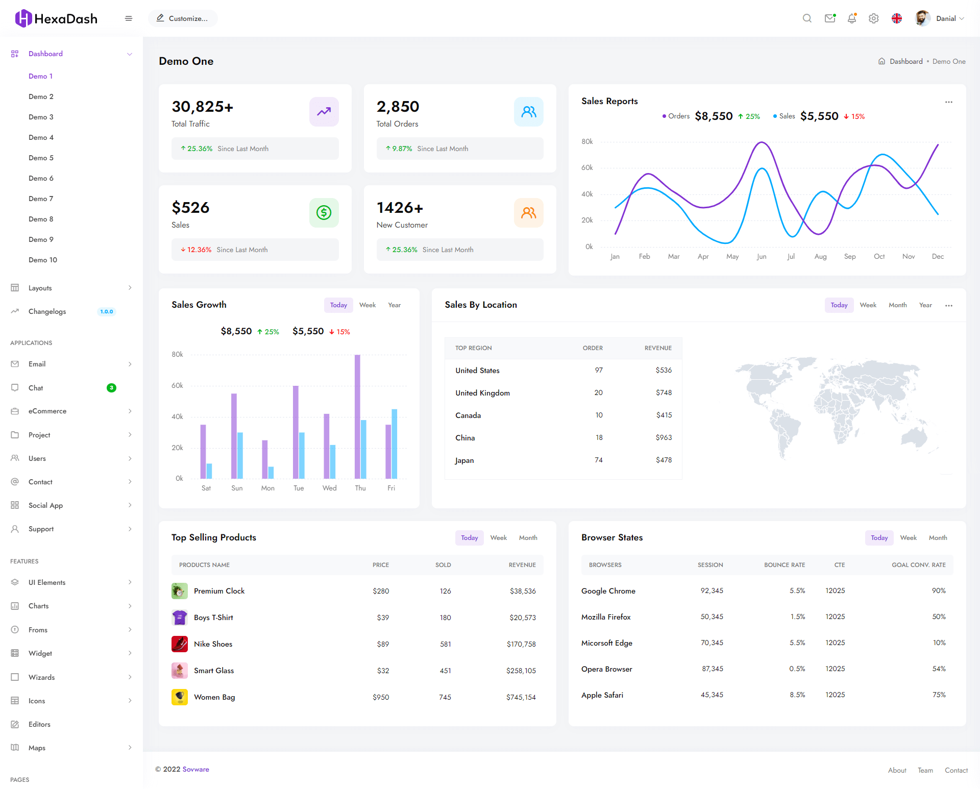The height and width of the screenshot is (789, 980).
Task: Collapse the Dashboard menu chevron
Action: 130,54
